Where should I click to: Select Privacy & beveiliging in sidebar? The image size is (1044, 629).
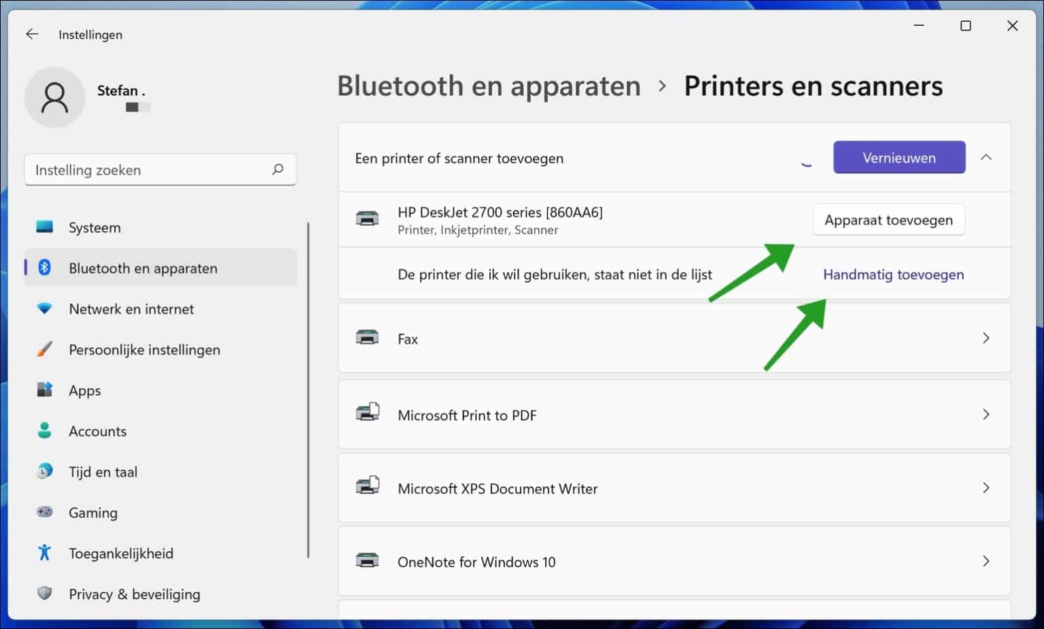134,594
